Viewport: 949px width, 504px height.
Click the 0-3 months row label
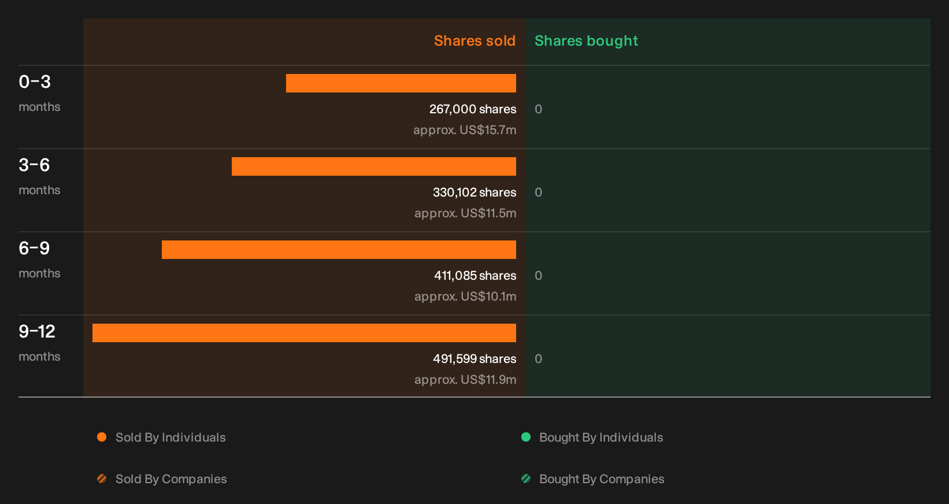(39, 92)
